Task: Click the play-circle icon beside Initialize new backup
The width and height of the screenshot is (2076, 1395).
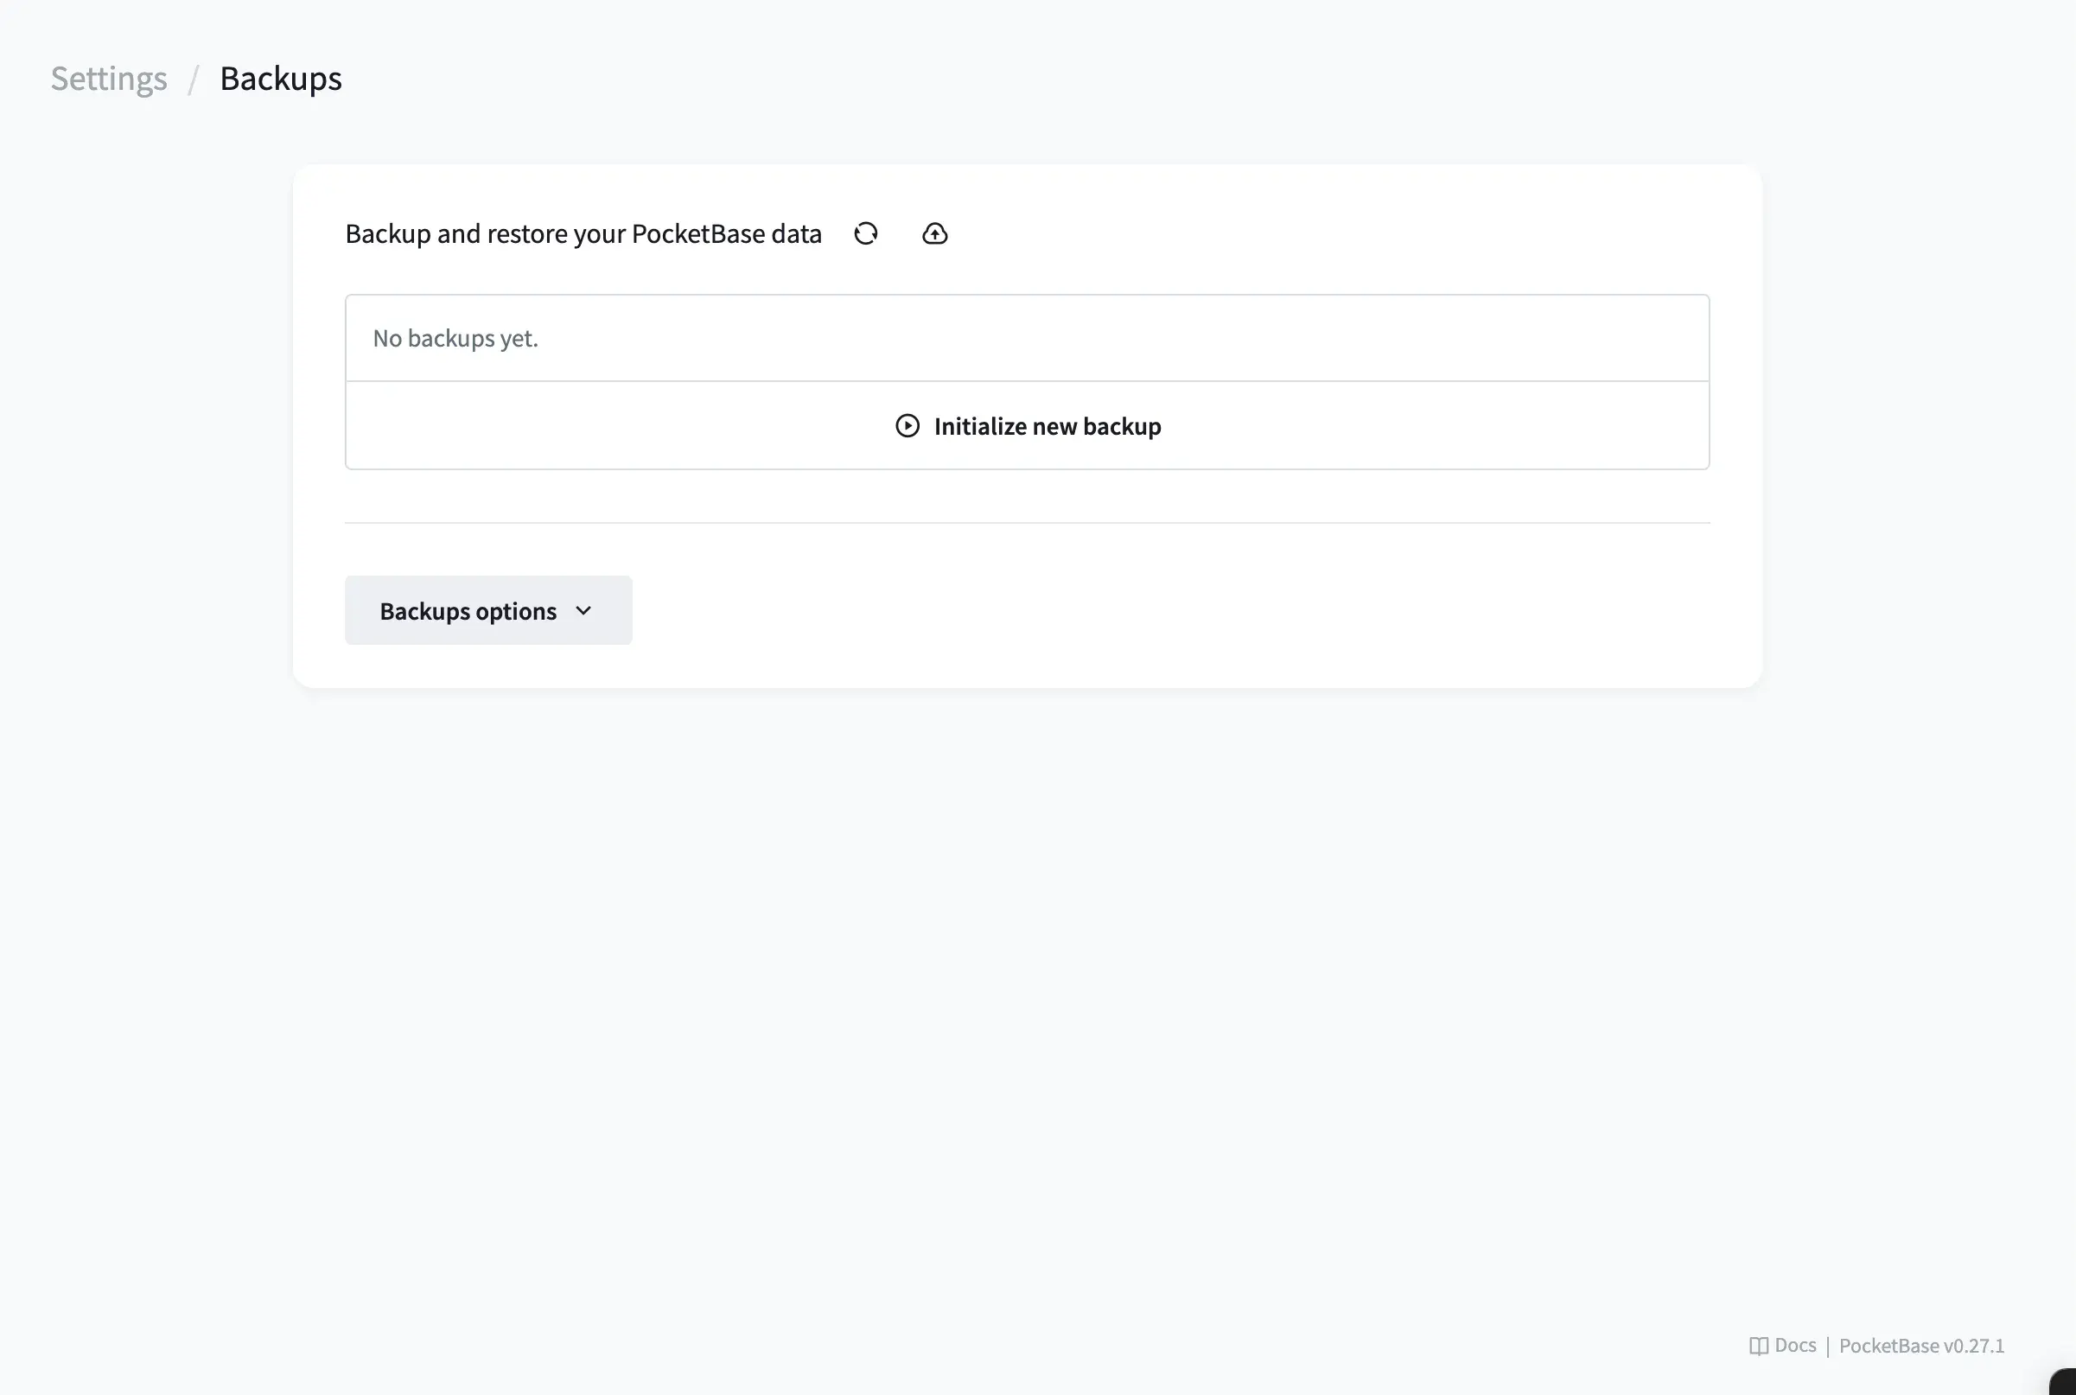Action: [x=907, y=426]
